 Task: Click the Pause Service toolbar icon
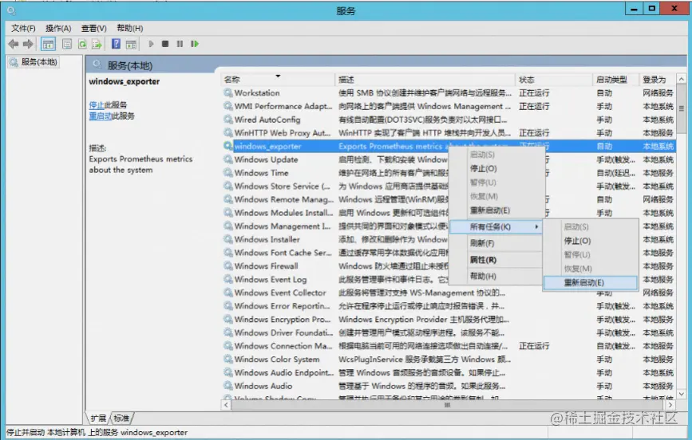pos(180,44)
